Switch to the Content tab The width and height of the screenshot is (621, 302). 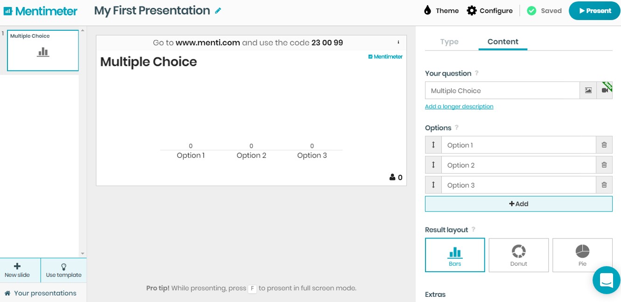[502, 42]
